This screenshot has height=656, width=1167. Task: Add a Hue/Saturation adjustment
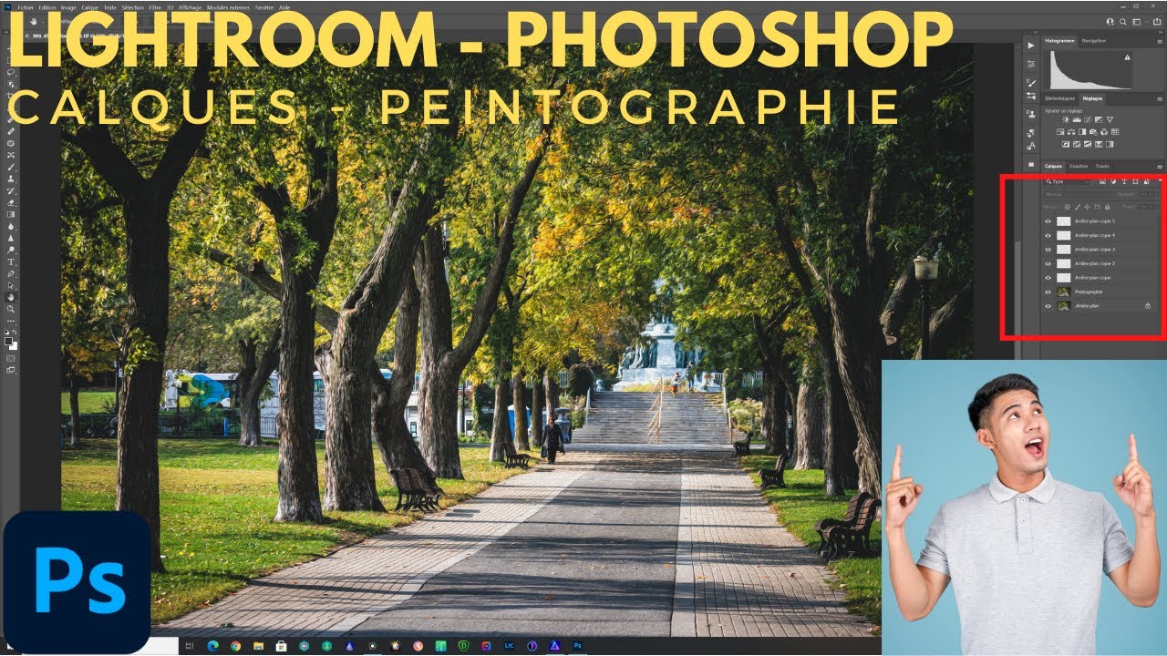tap(1060, 132)
